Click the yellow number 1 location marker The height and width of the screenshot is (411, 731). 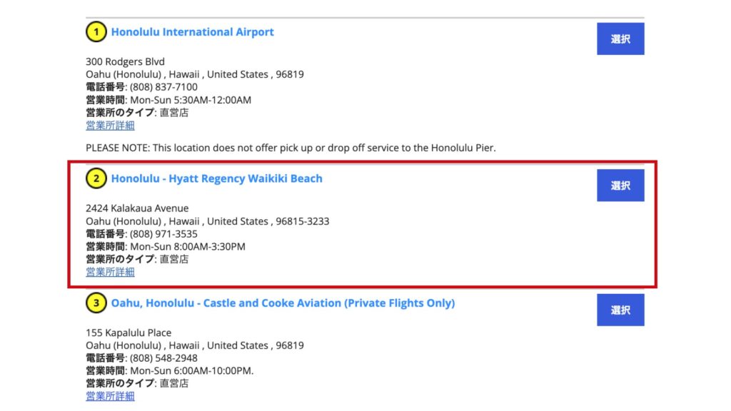pos(96,32)
